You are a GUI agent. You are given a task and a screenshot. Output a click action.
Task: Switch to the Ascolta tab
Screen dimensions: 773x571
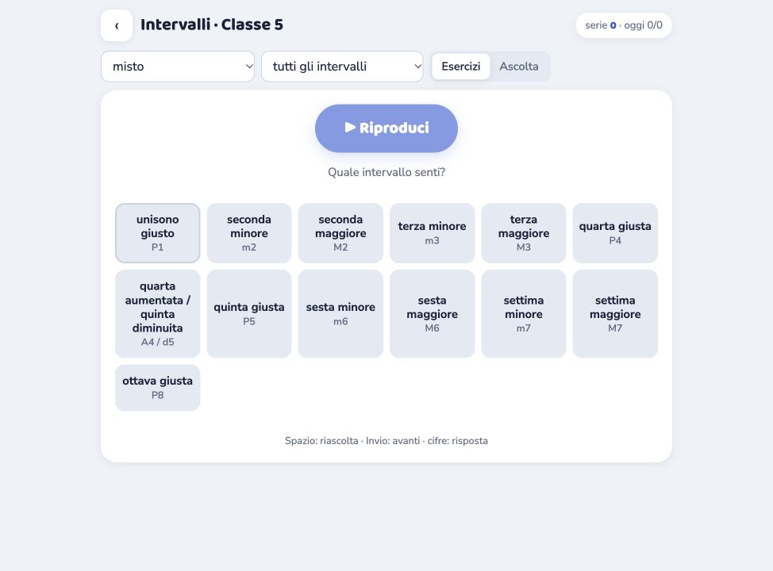click(518, 67)
